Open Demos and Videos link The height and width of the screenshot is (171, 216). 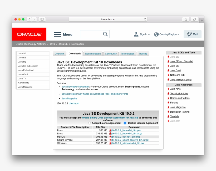[180, 98]
